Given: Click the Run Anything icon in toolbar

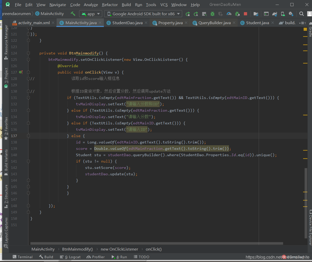Looking at the screenshot, I should point(266,14).
